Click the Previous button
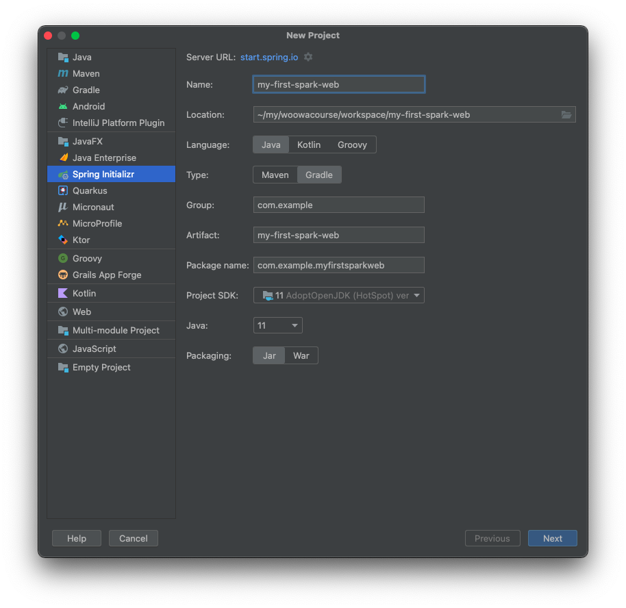This screenshot has width=626, height=608. pos(492,538)
